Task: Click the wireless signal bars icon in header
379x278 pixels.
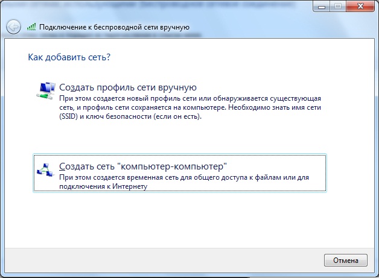Action: coord(33,27)
